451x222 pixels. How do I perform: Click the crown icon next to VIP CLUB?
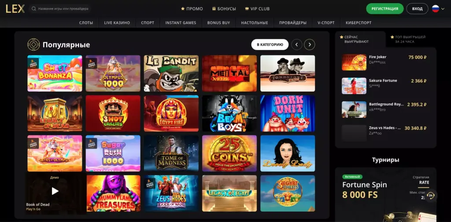coord(247,9)
